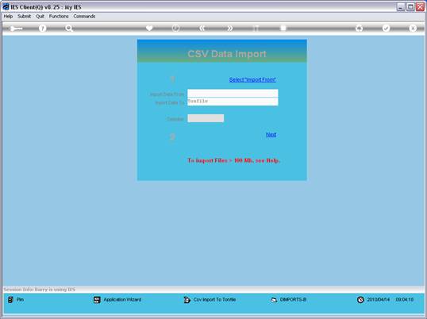427x319 pixels.
Task: Click the checkmark icon in the toolbar
Action: tap(386, 28)
